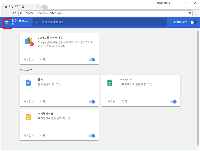Close the 확장 프로그램 tab
This screenshot has height=151, width=200.
pyautogui.click(x=37, y=7)
